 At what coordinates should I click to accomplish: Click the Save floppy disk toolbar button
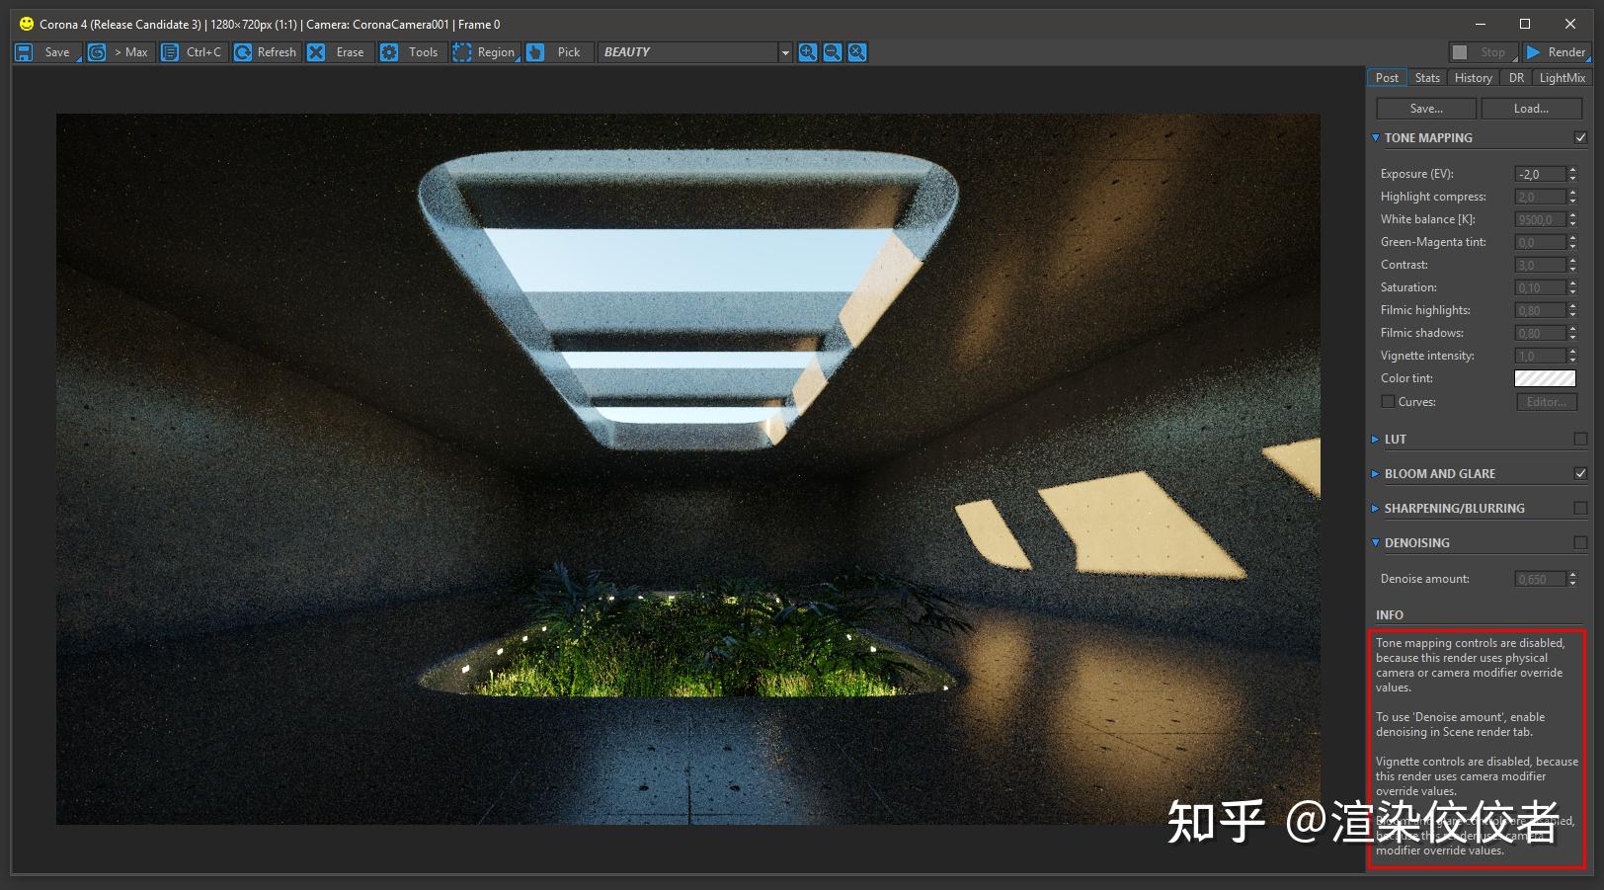(45, 52)
